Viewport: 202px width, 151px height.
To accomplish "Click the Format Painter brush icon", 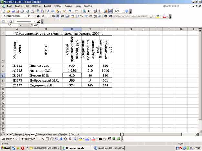I will click(x=65, y=11).
